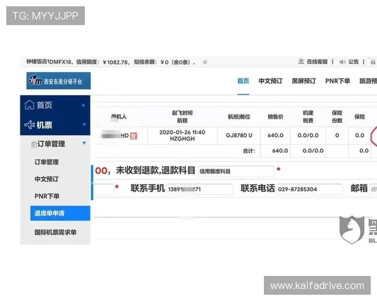Click the 联系手机 input field

(200, 189)
